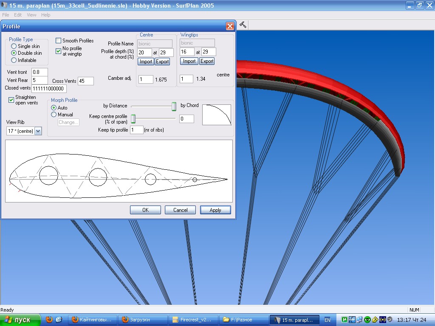
Task: Open the Edit menu
Action: 18,15
